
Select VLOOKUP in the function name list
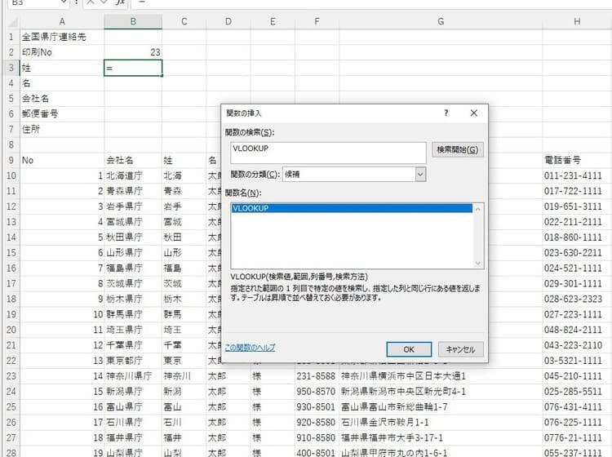click(352, 208)
